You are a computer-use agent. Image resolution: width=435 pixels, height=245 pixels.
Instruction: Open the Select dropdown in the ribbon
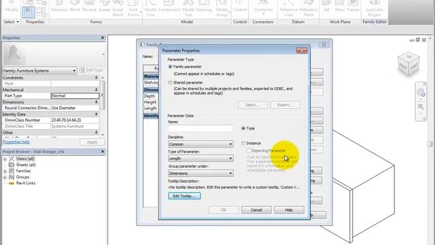point(12,22)
